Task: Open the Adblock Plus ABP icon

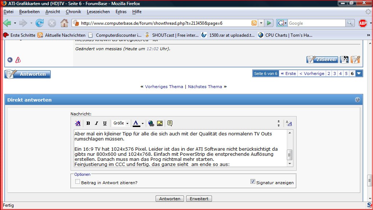Action: click(x=363, y=23)
